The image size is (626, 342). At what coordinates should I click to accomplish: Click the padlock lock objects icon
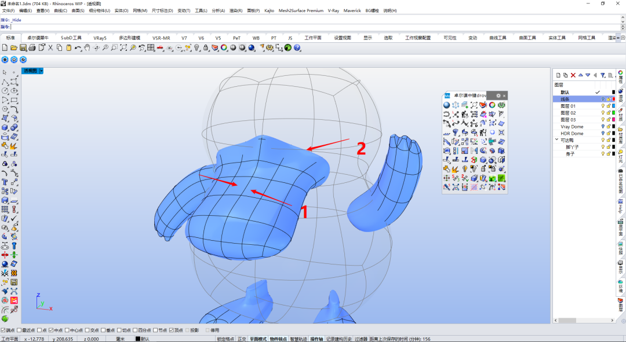[x=206, y=47]
